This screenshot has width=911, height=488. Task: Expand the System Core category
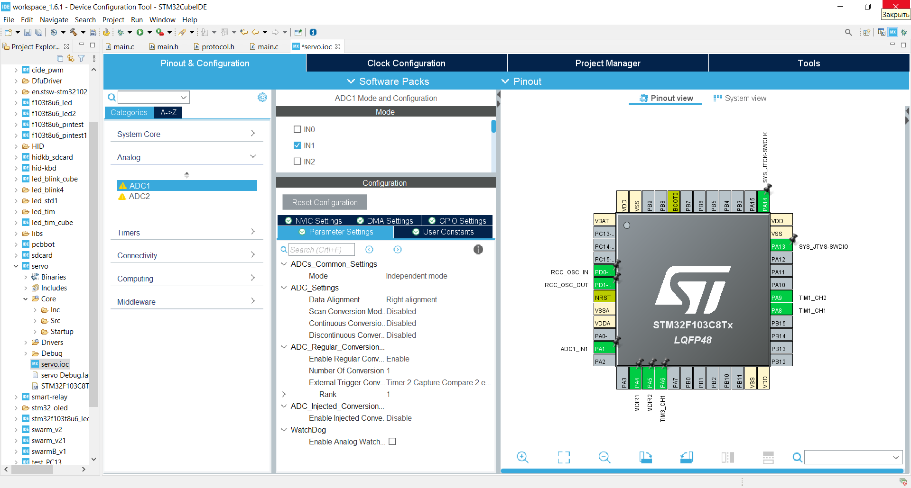click(186, 134)
